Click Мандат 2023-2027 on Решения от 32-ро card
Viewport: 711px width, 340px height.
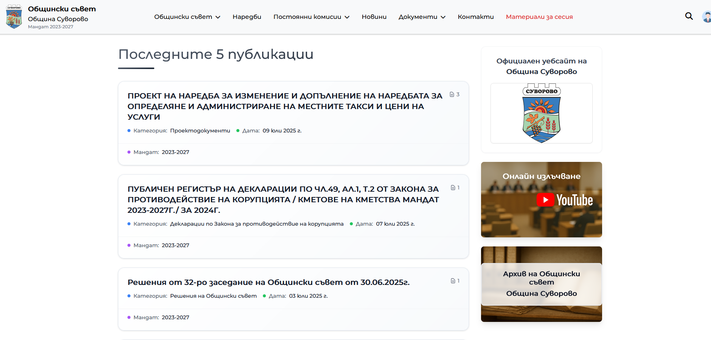coord(158,317)
